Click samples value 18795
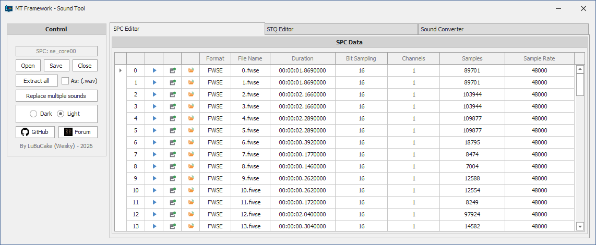This screenshot has width=596, height=245. coord(472,142)
